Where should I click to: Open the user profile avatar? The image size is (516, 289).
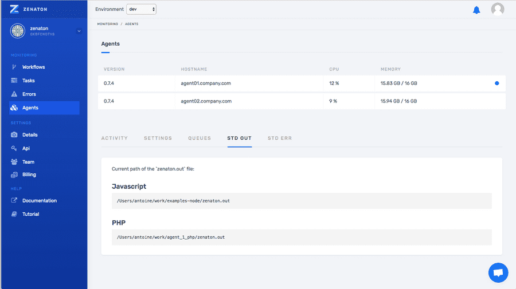click(497, 9)
